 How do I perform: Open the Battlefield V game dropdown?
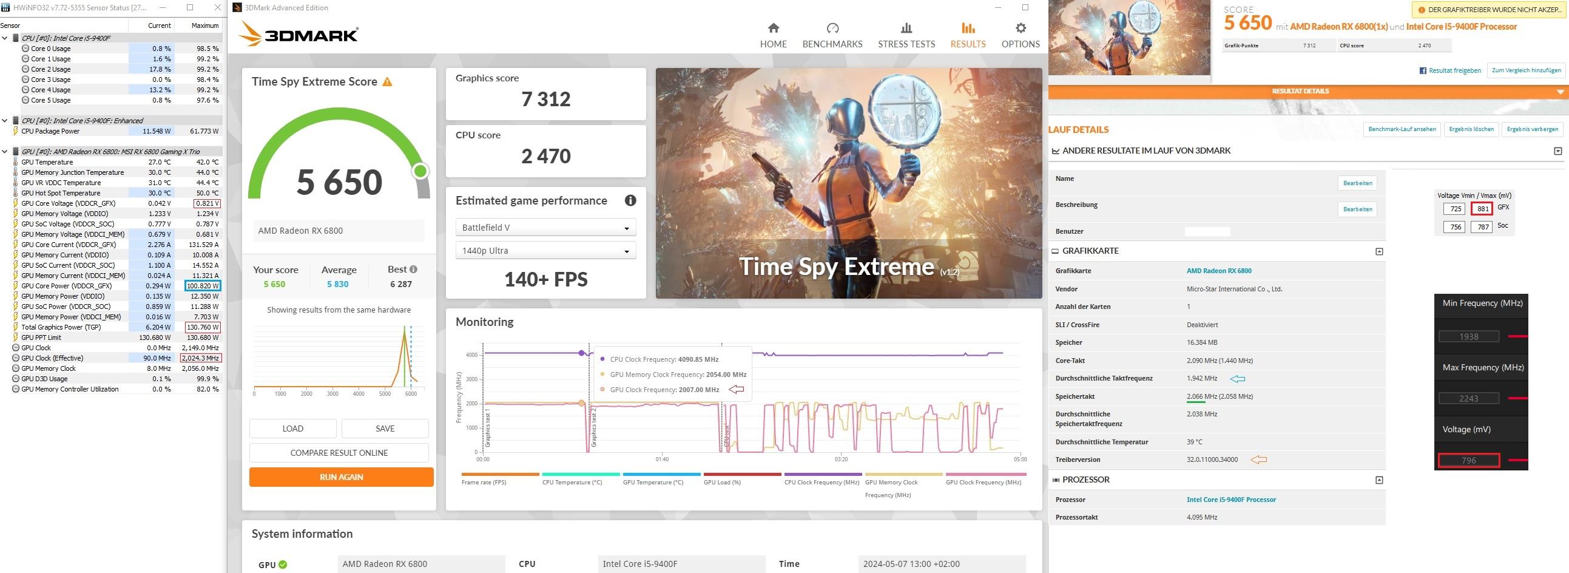click(x=545, y=228)
